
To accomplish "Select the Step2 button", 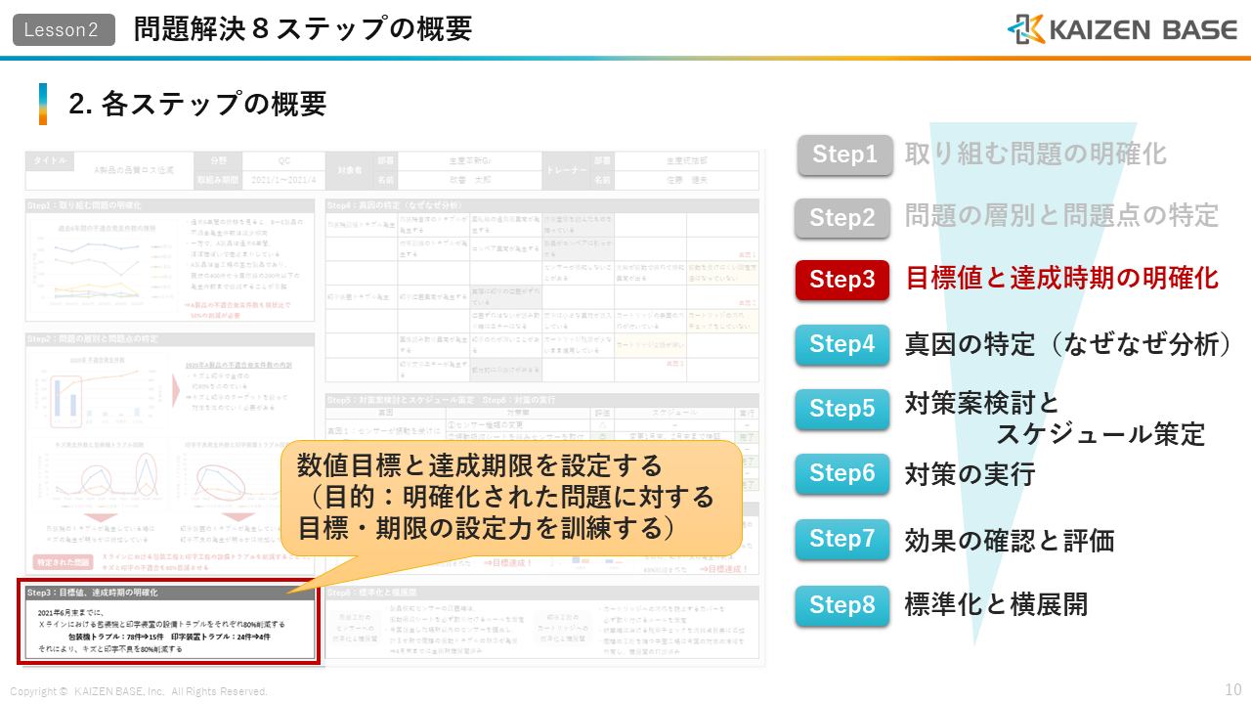I will pyautogui.click(x=843, y=218).
